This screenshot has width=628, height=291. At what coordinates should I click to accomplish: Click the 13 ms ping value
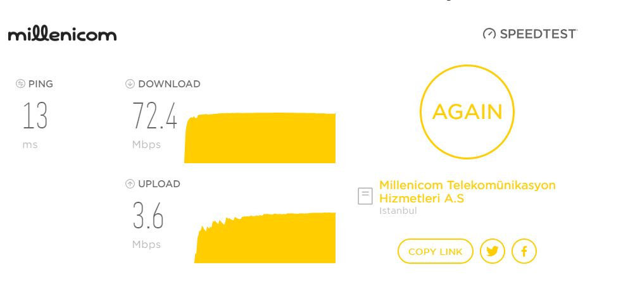(x=35, y=115)
